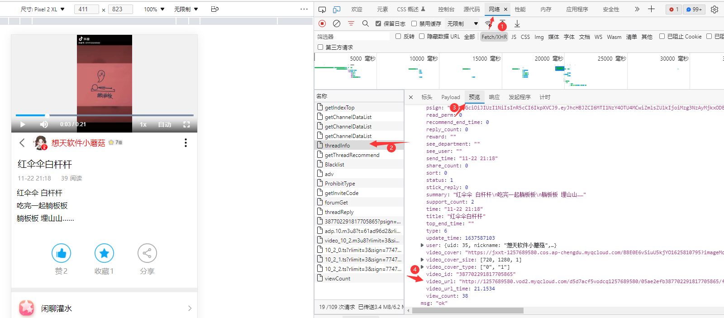Viewport: 724px width, 318px height.
Task: Switch to the 源代码 tab
Action: tap(472, 9)
